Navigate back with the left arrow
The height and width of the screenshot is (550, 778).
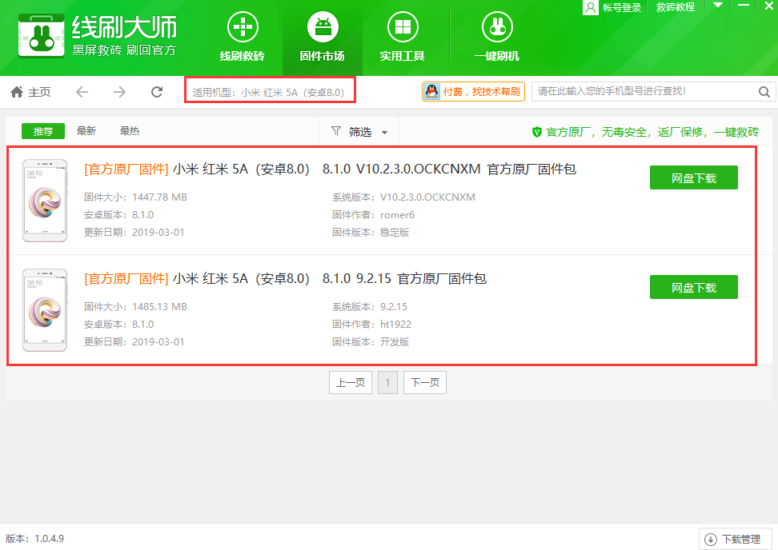[82, 92]
